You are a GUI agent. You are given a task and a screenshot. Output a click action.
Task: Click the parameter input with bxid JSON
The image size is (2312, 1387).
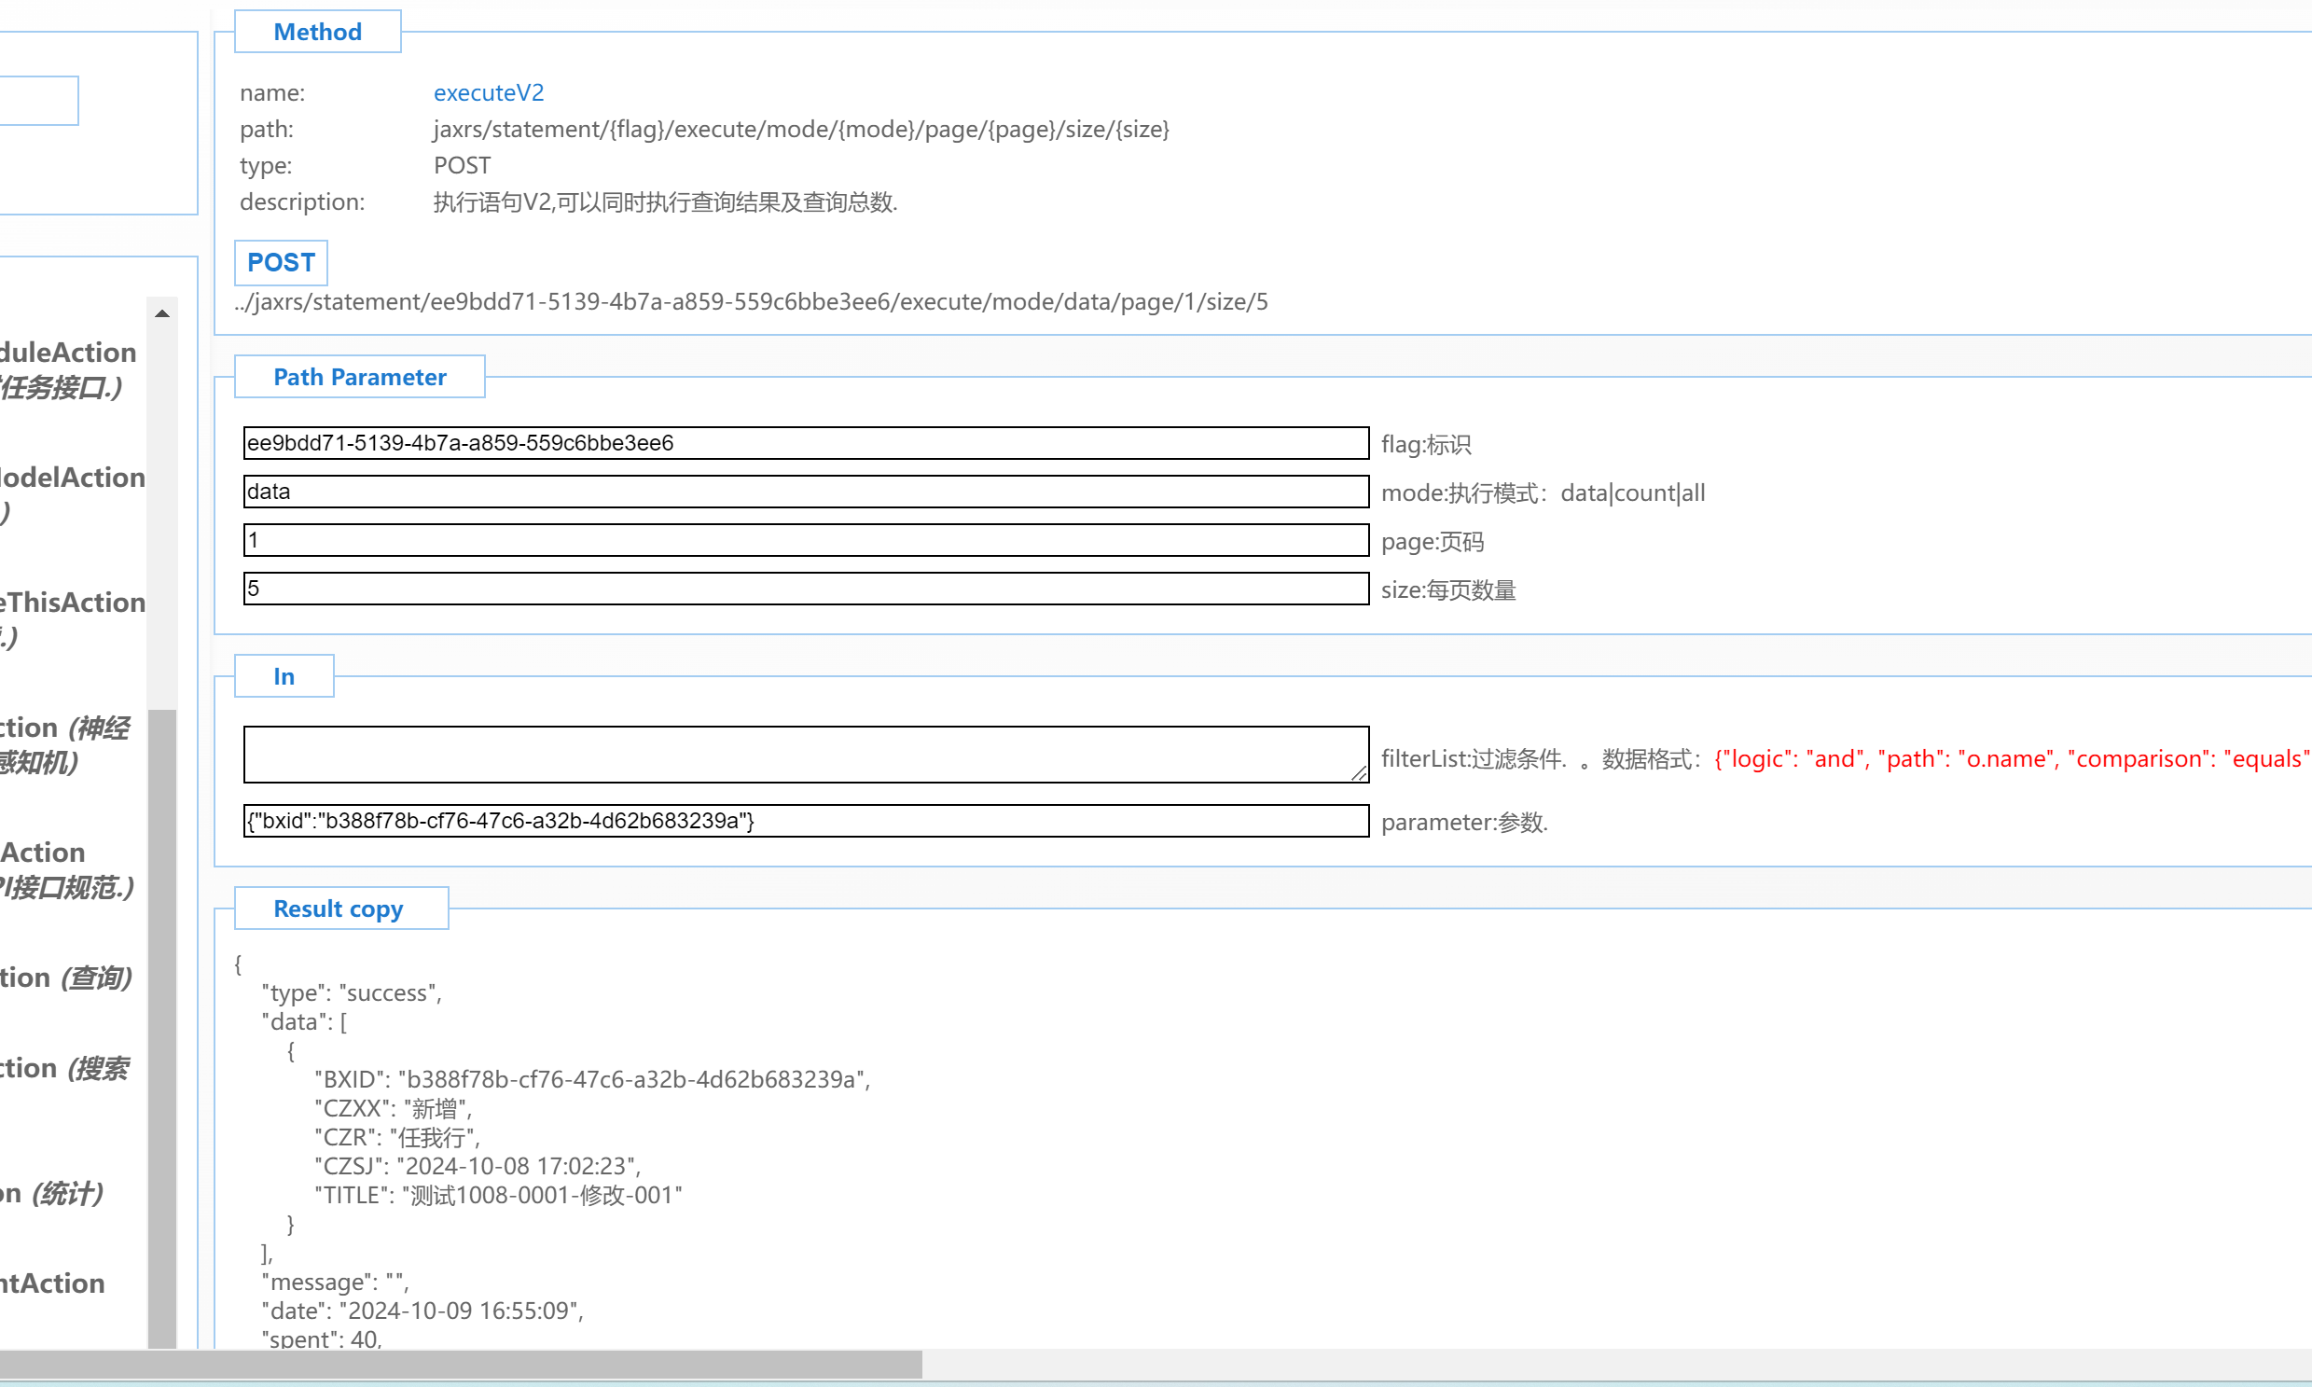point(805,821)
